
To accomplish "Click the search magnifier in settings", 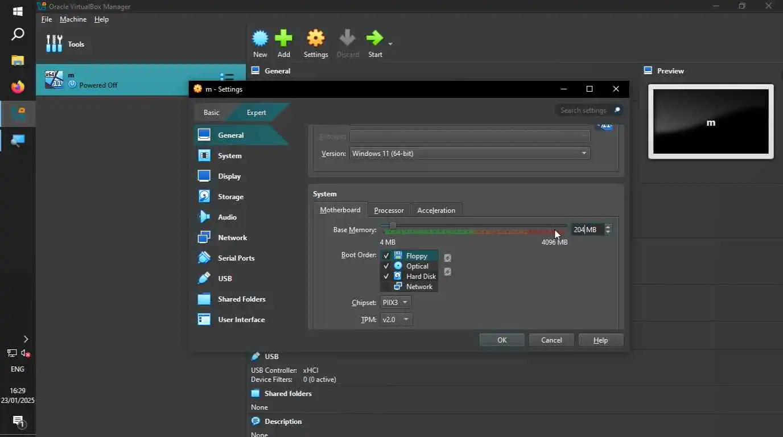I will 616,110.
